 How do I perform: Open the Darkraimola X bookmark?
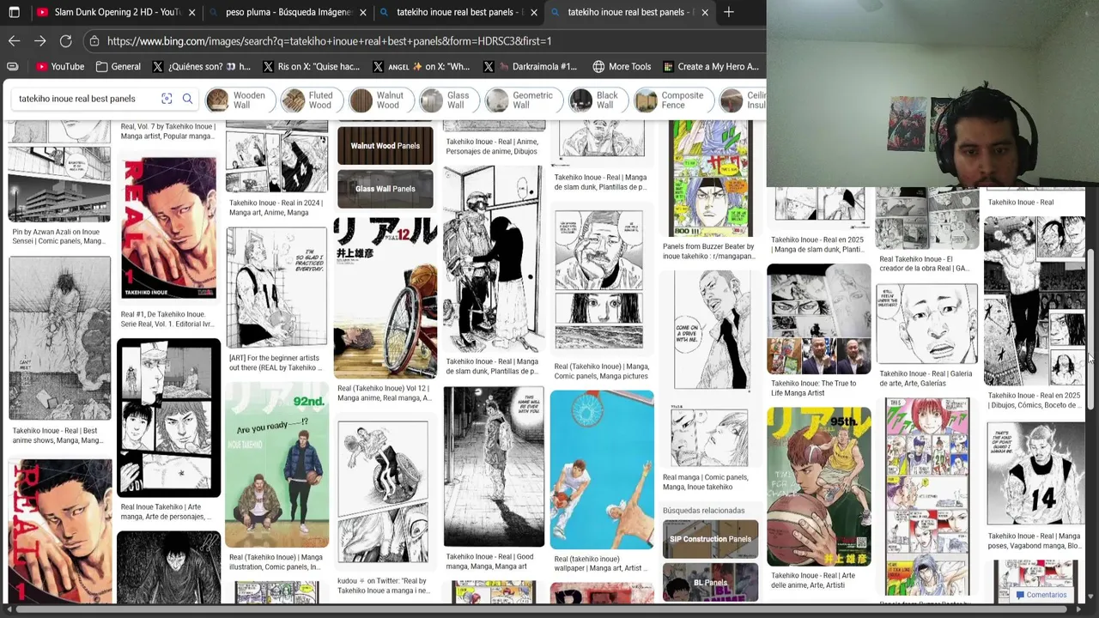(530, 66)
